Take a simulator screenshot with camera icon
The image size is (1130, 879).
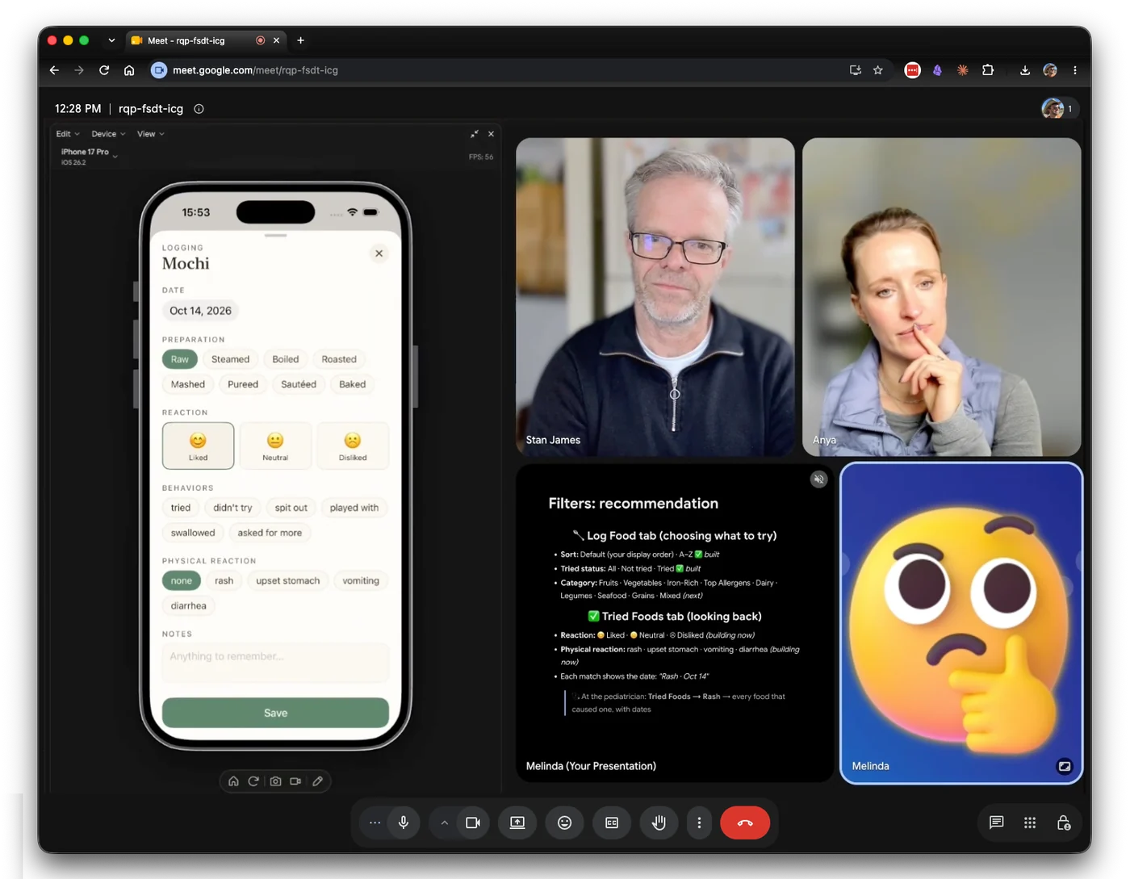[x=275, y=781]
